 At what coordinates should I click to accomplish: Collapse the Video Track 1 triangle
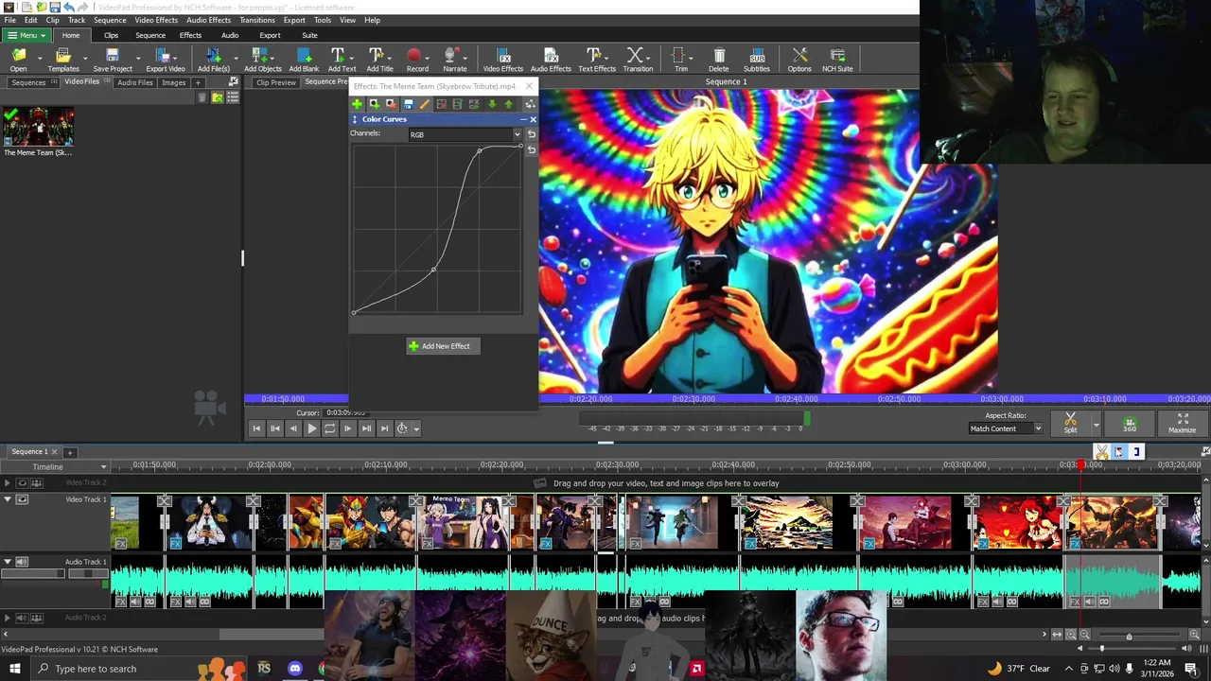click(8, 499)
